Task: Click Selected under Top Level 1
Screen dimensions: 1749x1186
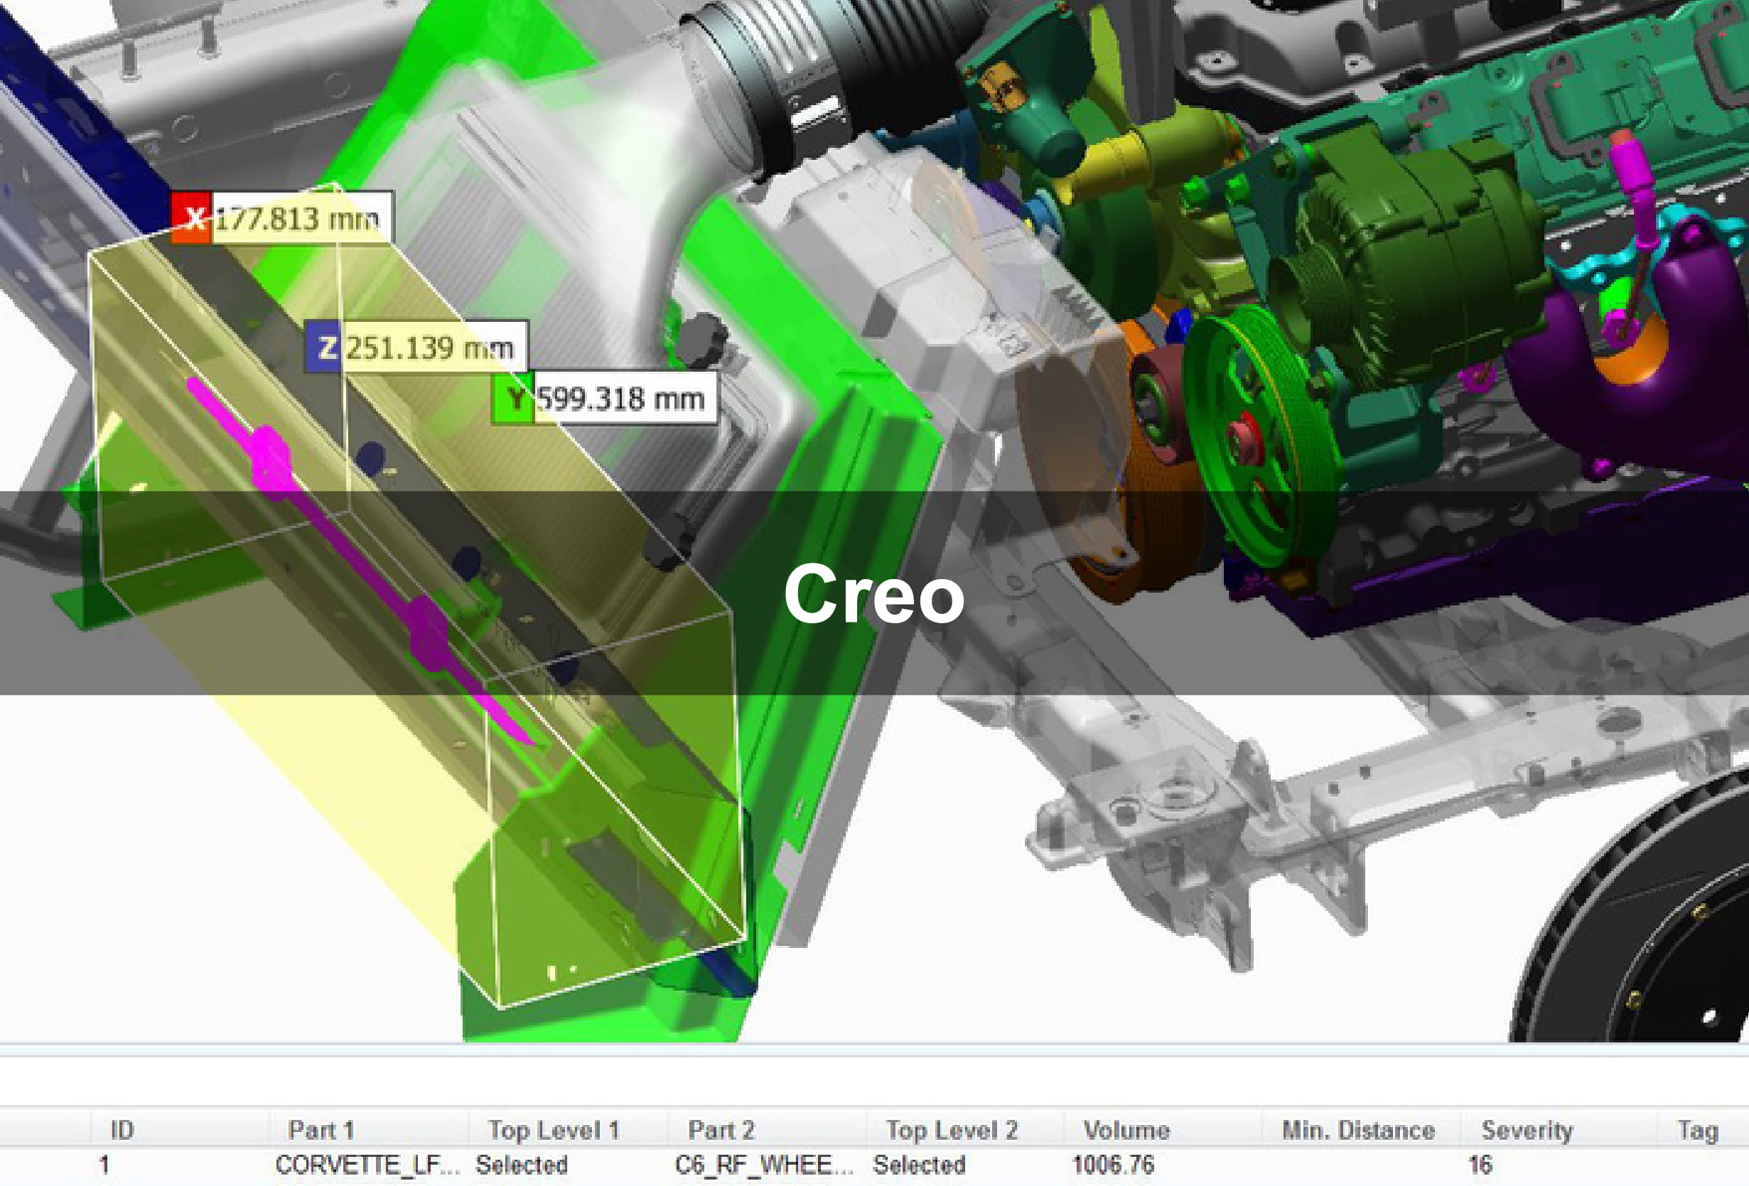Action: click(x=522, y=1165)
